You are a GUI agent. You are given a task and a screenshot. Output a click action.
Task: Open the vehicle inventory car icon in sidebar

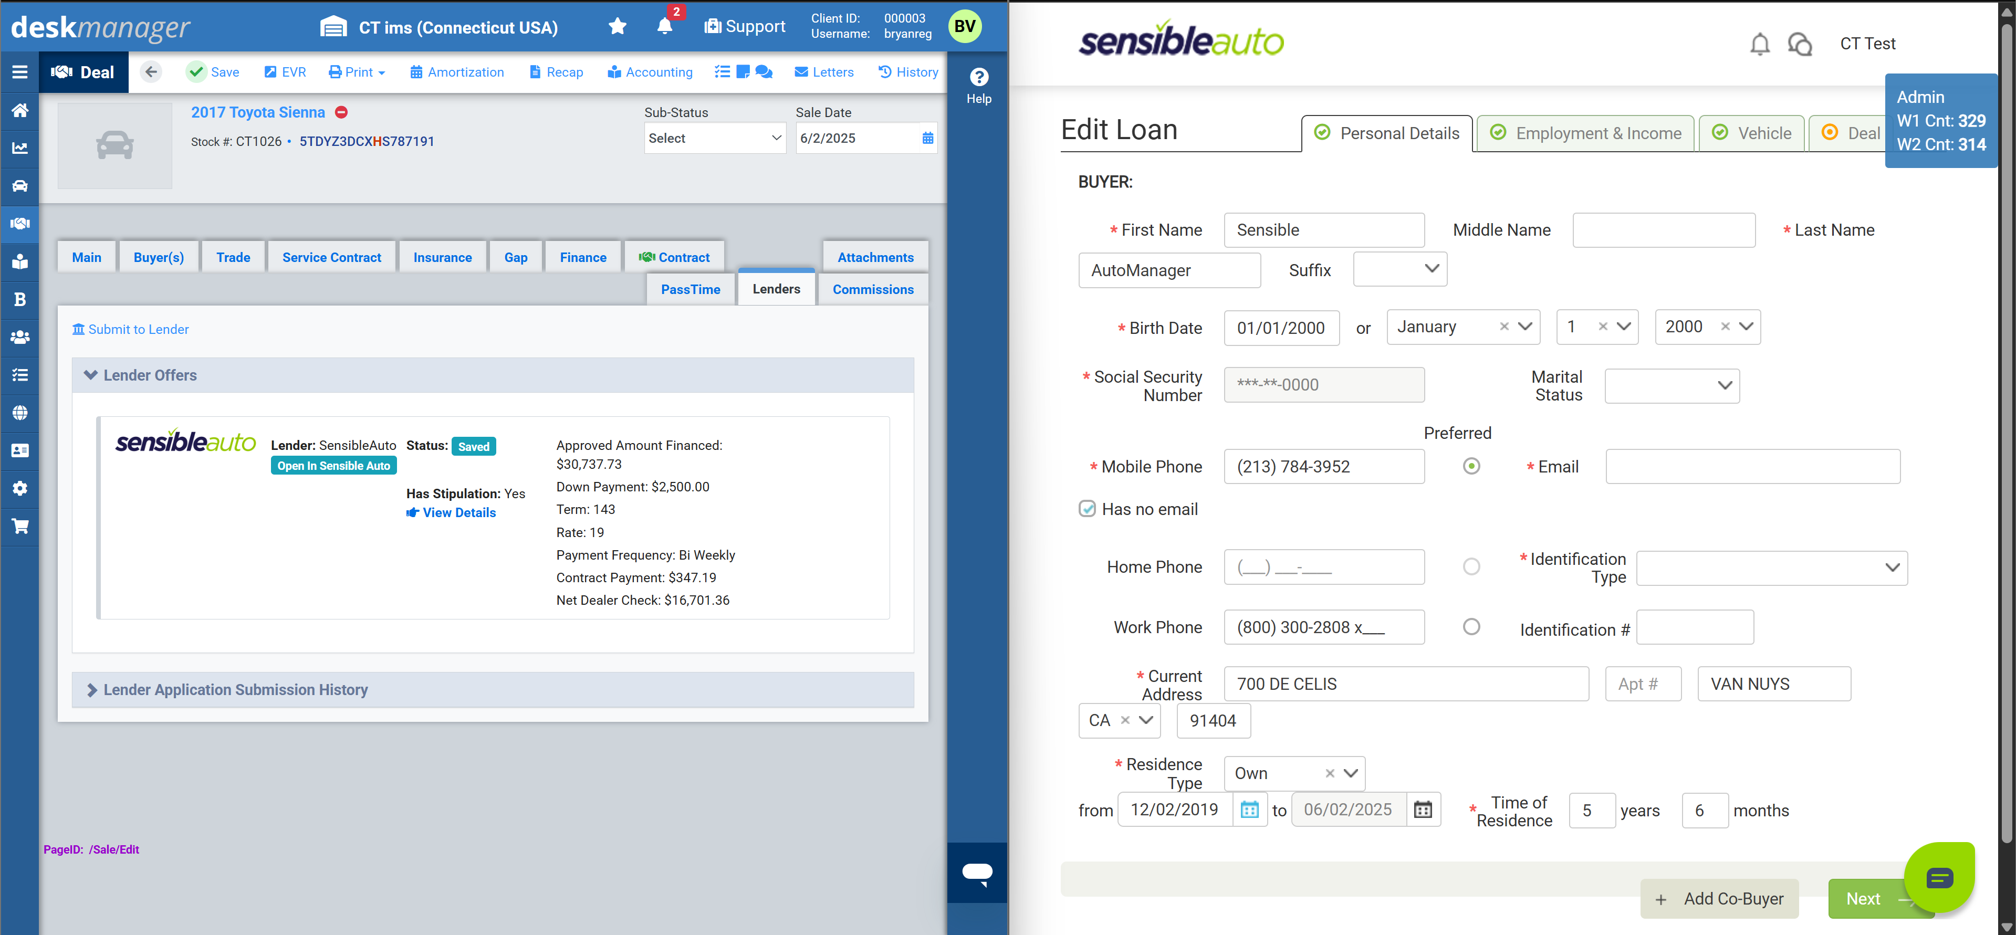click(19, 185)
